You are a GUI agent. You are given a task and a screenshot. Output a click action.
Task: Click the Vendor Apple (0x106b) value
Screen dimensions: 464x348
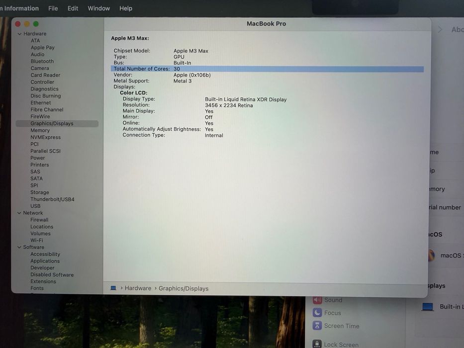coord(192,75)
